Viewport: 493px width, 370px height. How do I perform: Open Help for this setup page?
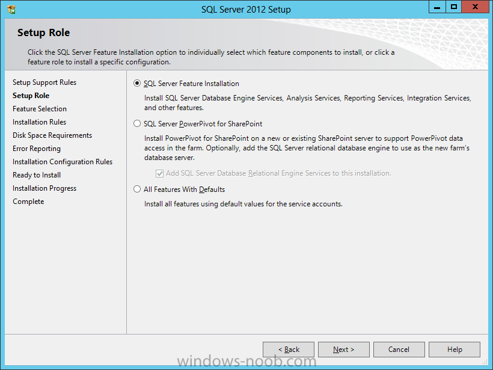pos(455,349)
